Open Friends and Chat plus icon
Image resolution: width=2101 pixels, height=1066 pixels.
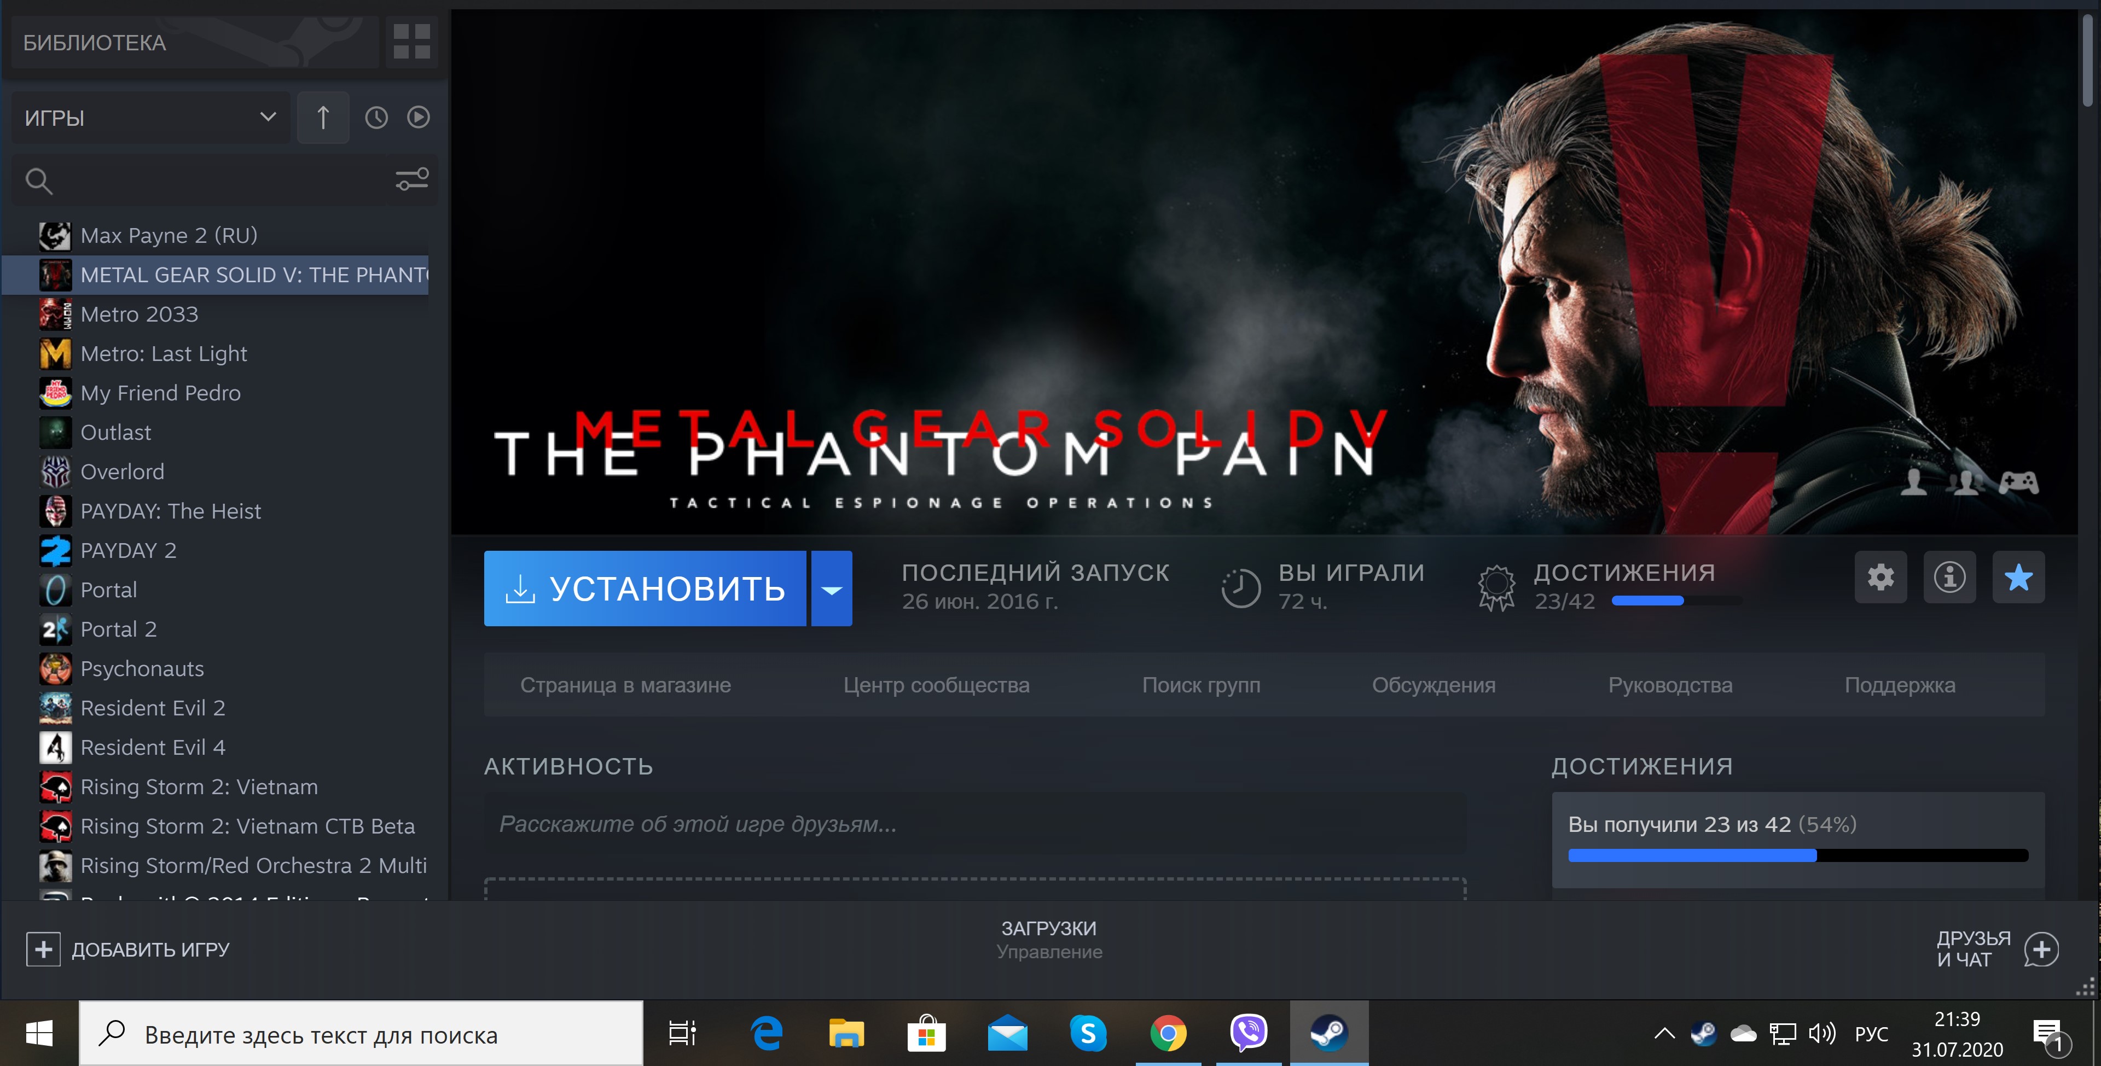point(2041,950)
